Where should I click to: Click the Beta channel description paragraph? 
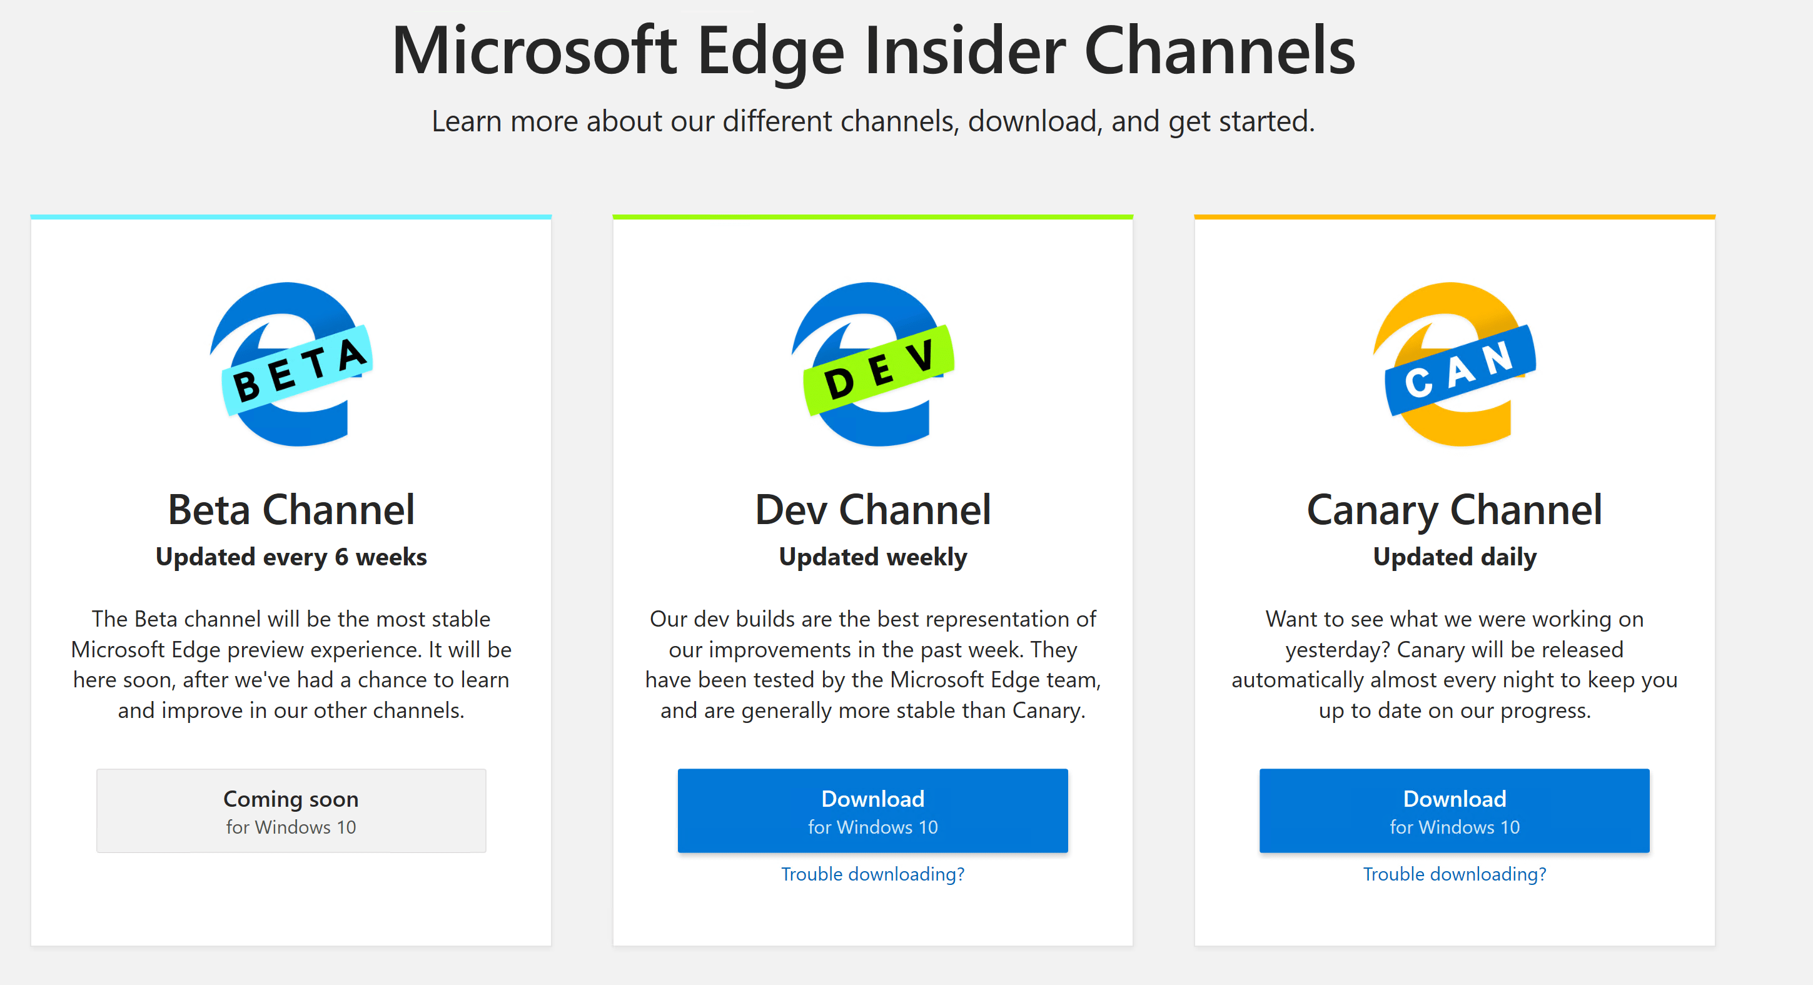pos(291,664)
